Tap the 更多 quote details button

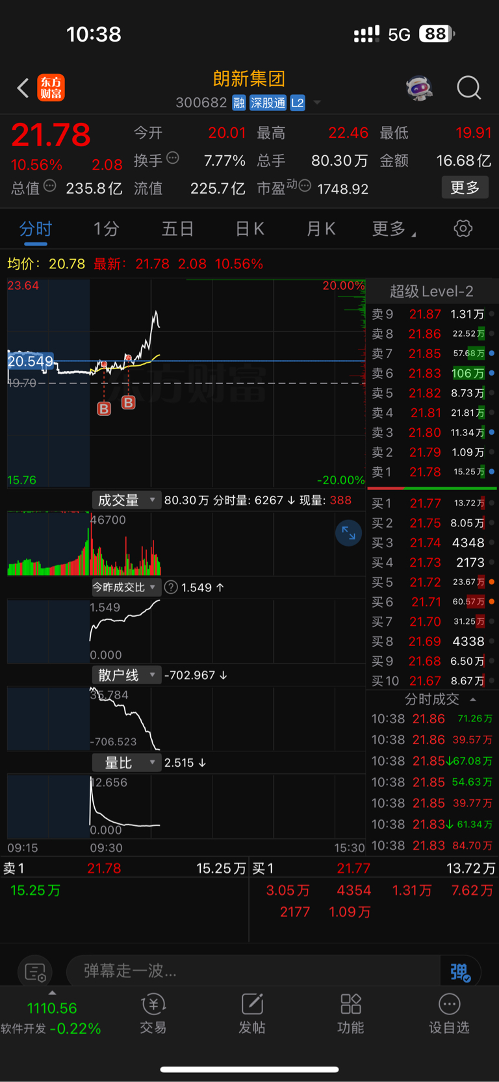pyautogui.click(x=465, y=188)
